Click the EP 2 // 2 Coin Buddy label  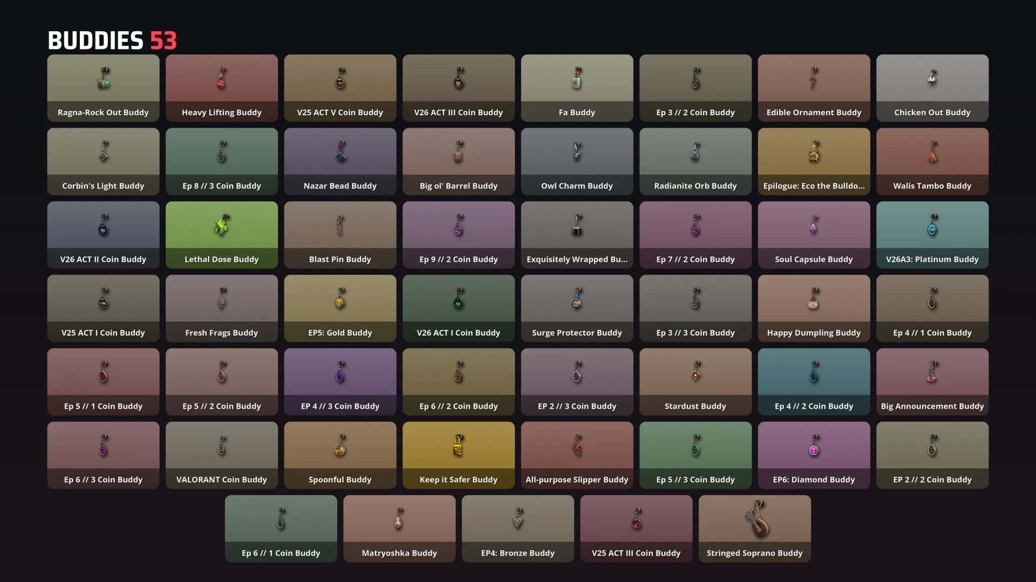point(932,480)
